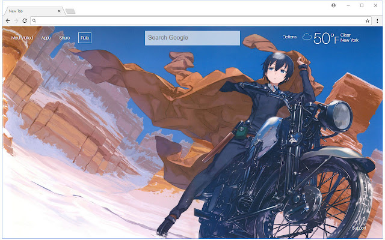Viewport: 385px width, 240px height.
Task: Open the Chrome profile avatar icon
Action: (333, 5)
